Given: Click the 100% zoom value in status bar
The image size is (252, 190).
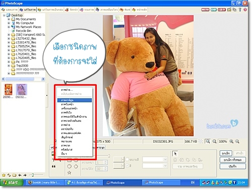Looking at the screenshot, I should (223, 142).
